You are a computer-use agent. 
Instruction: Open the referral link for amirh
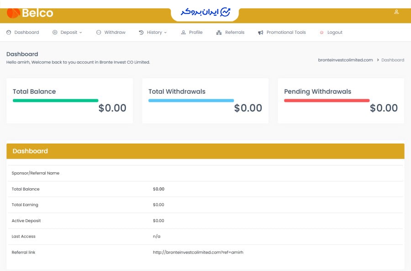pos(198,252)
